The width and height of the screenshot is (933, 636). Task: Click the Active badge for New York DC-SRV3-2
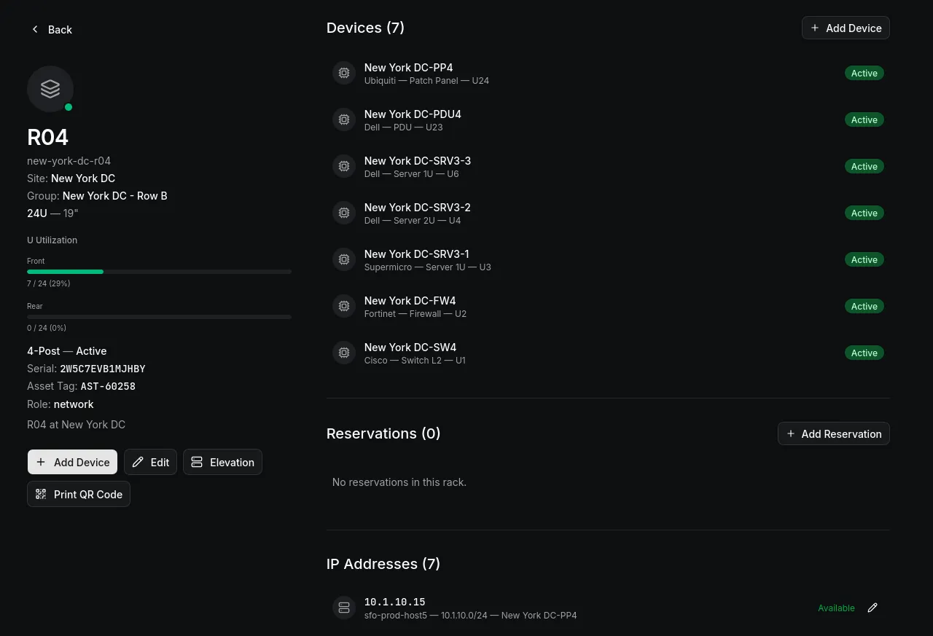[x=864, y=213]
